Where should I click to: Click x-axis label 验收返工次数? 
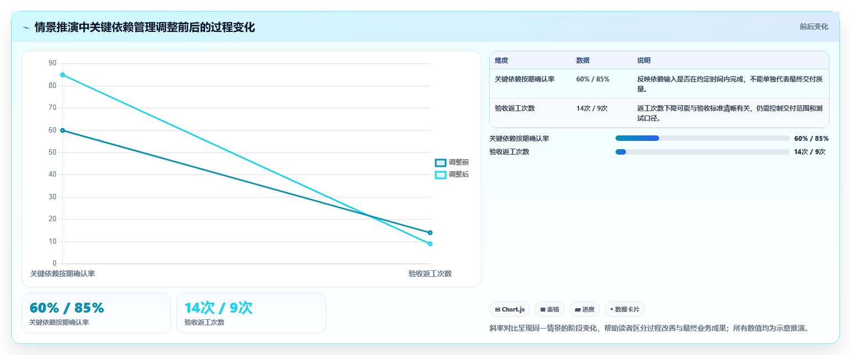[x=430, y=274]
